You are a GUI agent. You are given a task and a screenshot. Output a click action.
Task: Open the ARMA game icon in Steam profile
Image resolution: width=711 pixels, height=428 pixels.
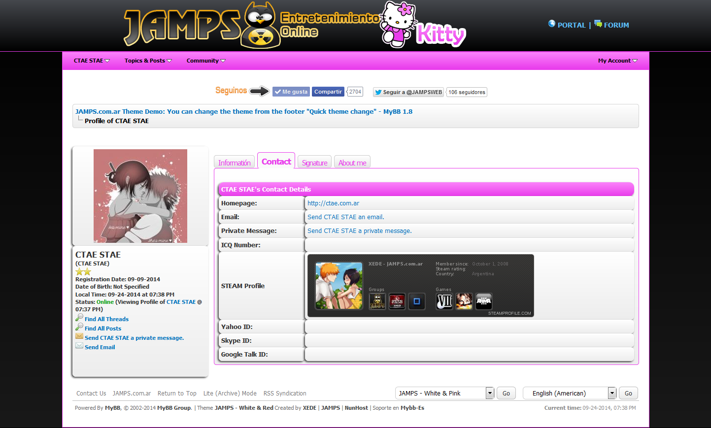coord(484,301)
